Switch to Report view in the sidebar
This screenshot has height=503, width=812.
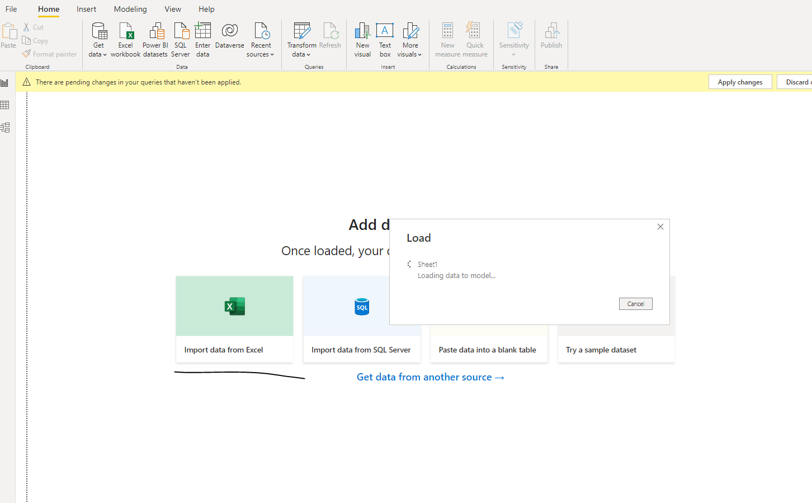click(x=5, y=83)
